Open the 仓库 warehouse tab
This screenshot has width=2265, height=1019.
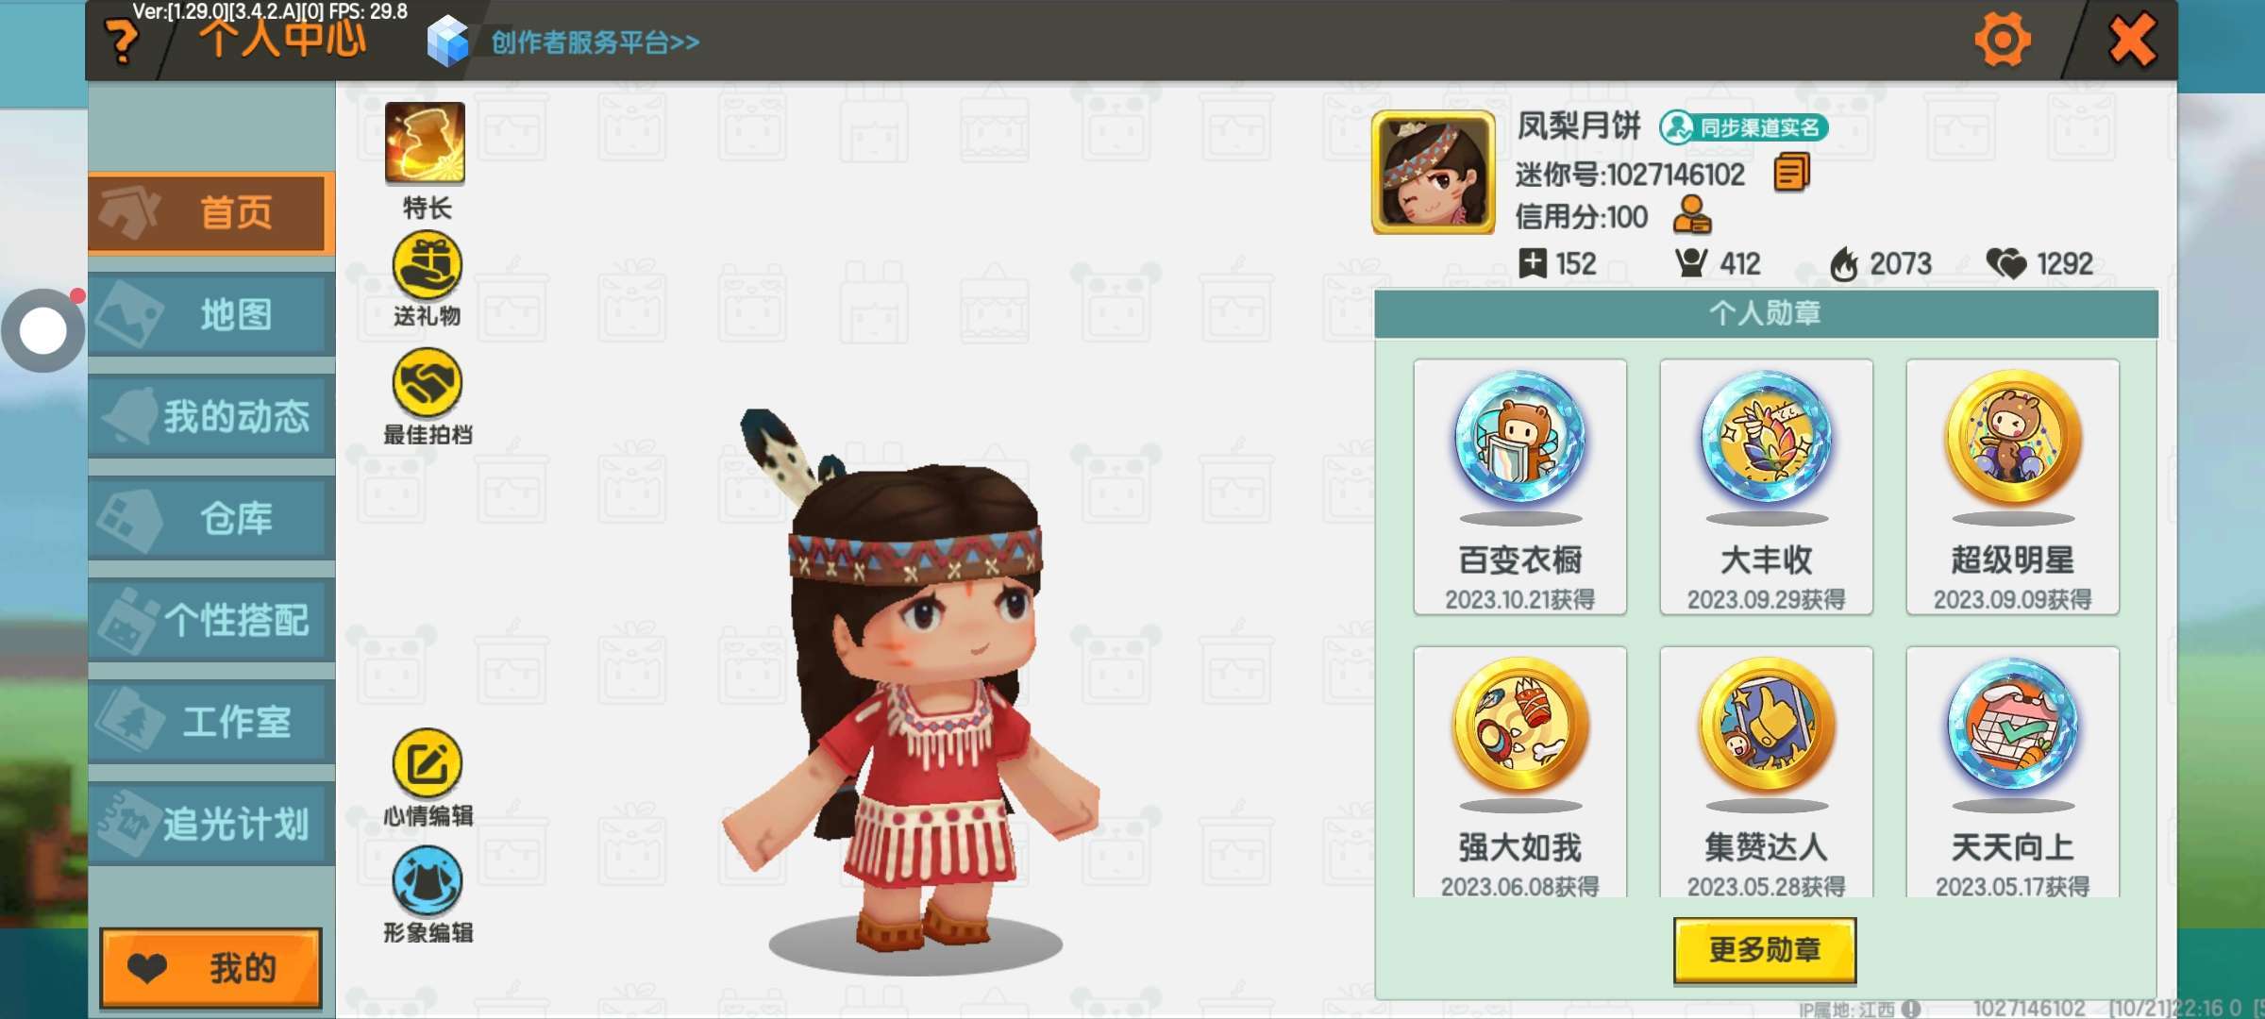(211, 519)
